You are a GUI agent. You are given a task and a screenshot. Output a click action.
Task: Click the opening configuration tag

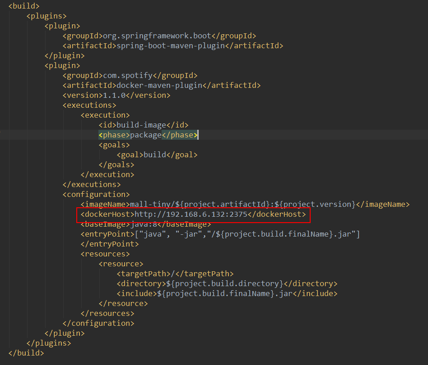(96, 195)
